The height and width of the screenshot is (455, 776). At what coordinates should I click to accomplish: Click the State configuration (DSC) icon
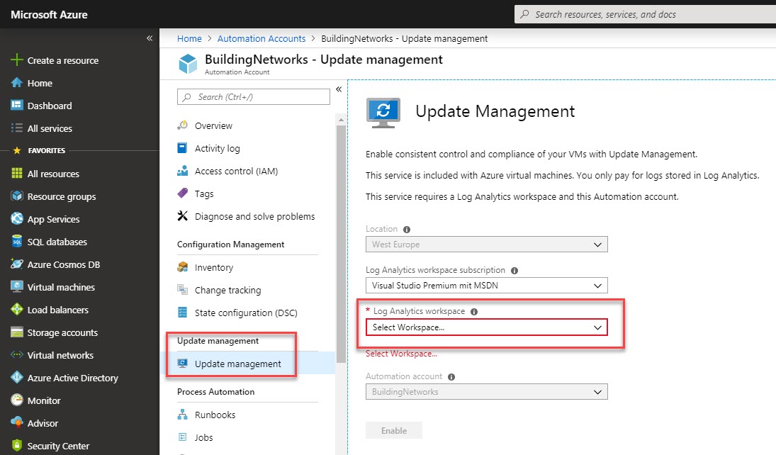click(183, 313)
